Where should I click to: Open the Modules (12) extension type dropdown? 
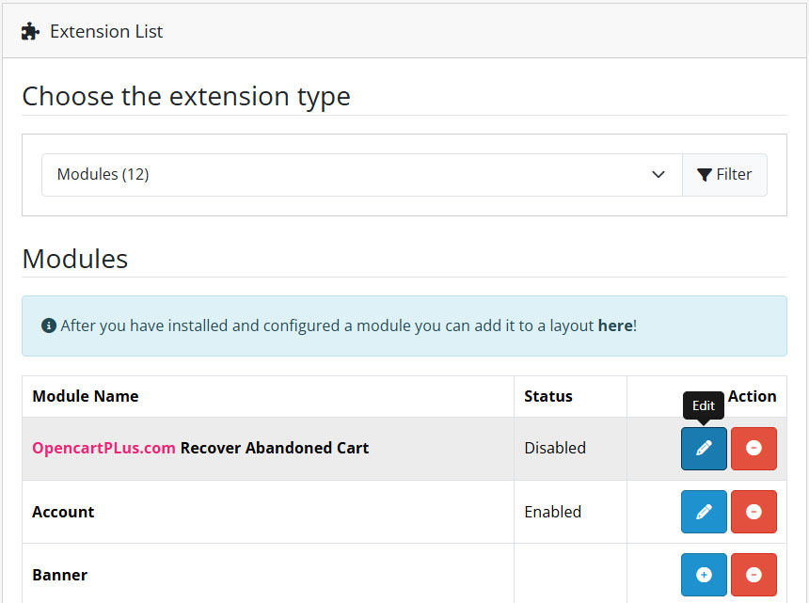click(x=361, y=175)
